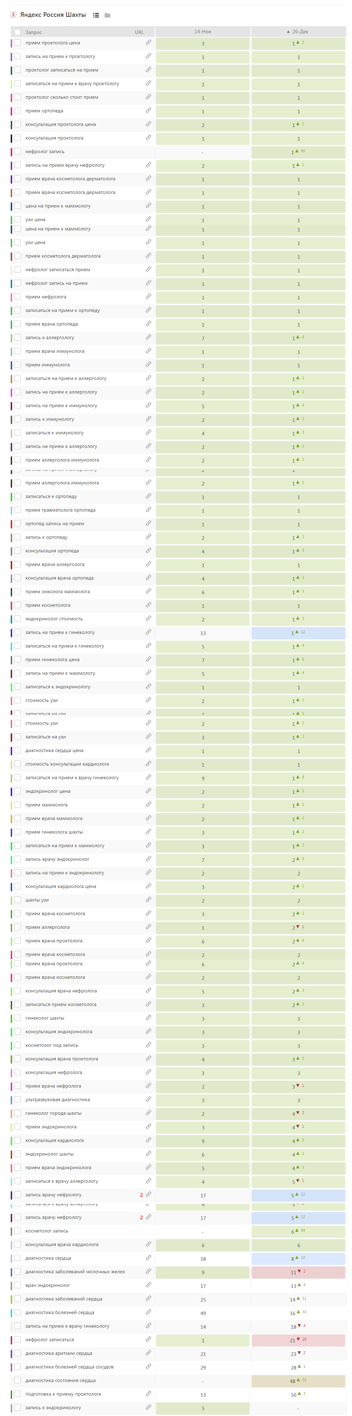352x1416 pixels.
Task: Click the query 'консультация проктолога цена'
Action: [60, 124]
